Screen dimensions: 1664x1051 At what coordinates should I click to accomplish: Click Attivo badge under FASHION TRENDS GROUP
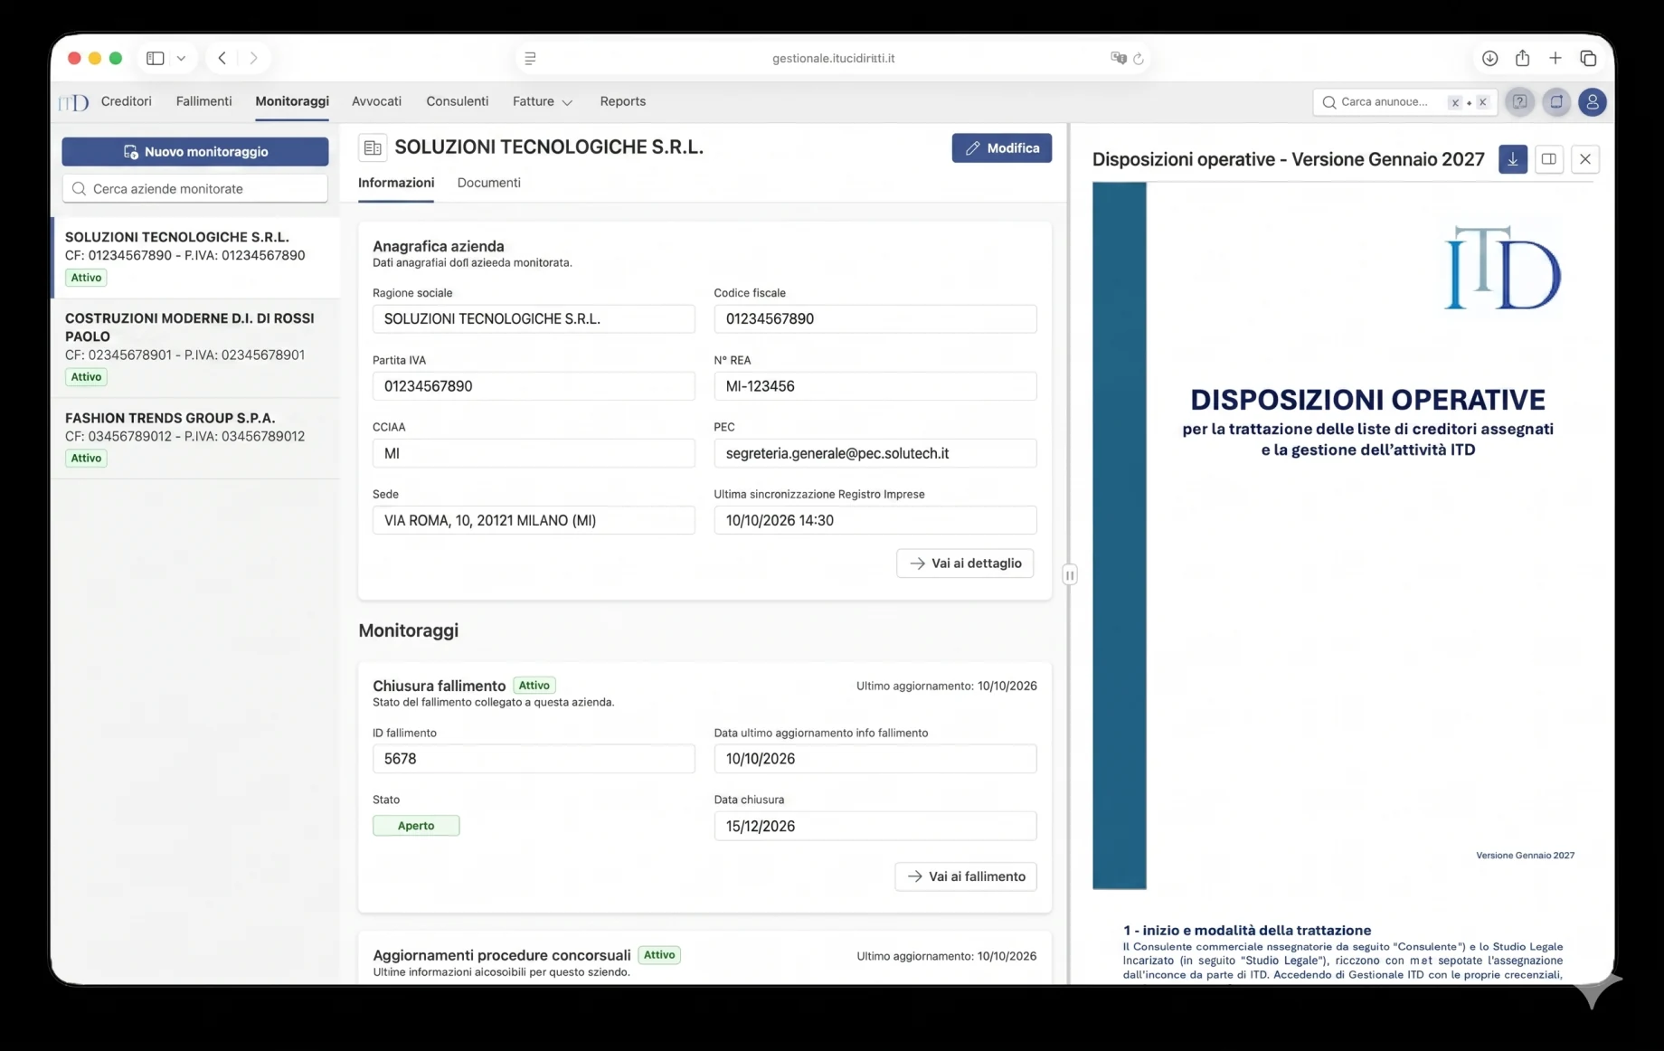pyautogui.click(x=86, y=459)
